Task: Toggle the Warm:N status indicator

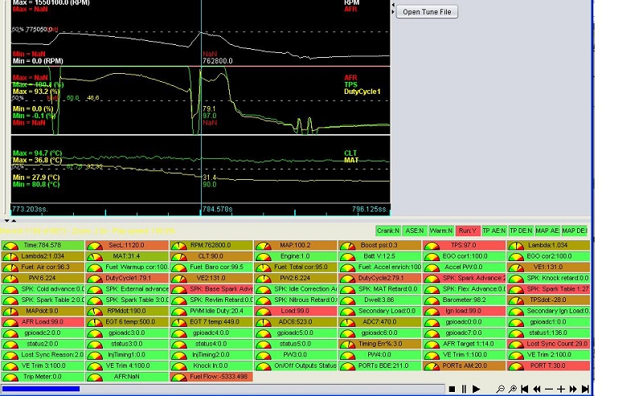Action: click(441, 231)
